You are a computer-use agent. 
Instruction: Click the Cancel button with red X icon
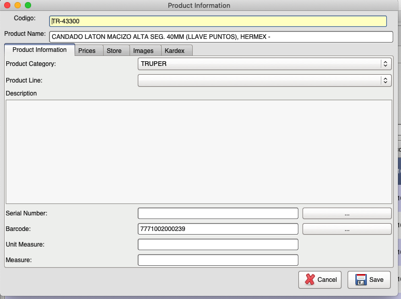pos(320,279)
